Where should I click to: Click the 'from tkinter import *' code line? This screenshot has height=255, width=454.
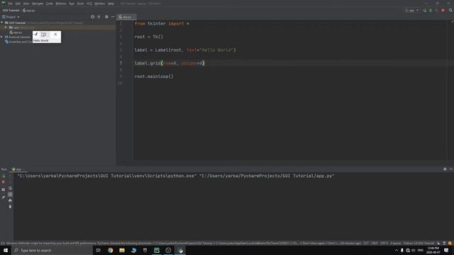(x=162, y=23)
